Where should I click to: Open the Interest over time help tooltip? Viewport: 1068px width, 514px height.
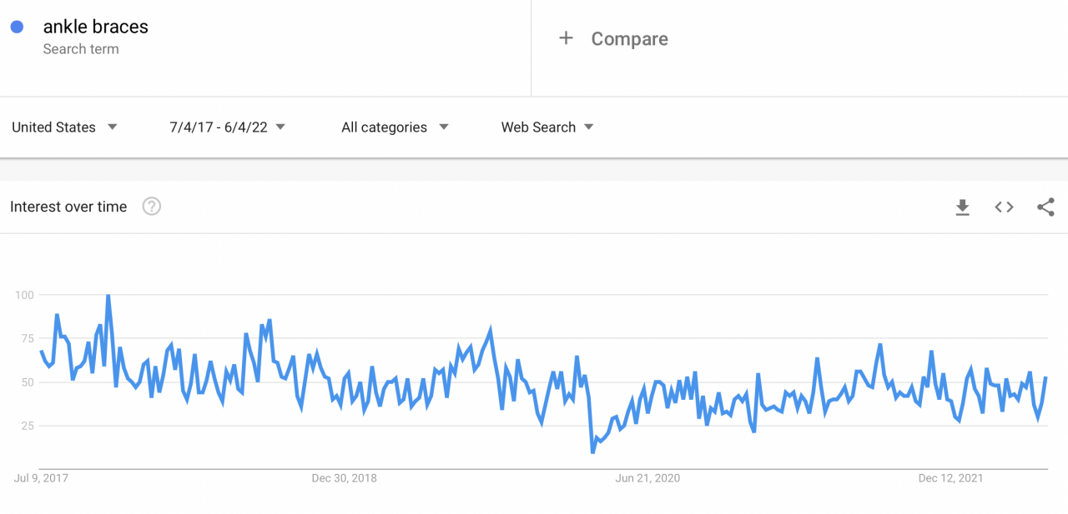click(x=151, y=206)
